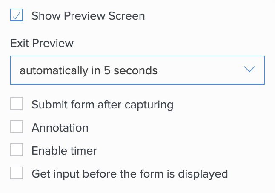Viewport: 275px width, 193px height.
Task: Click the blue checkmark beside Show Preview Screen
Action: pyautogui.click(x=17, y=16)
